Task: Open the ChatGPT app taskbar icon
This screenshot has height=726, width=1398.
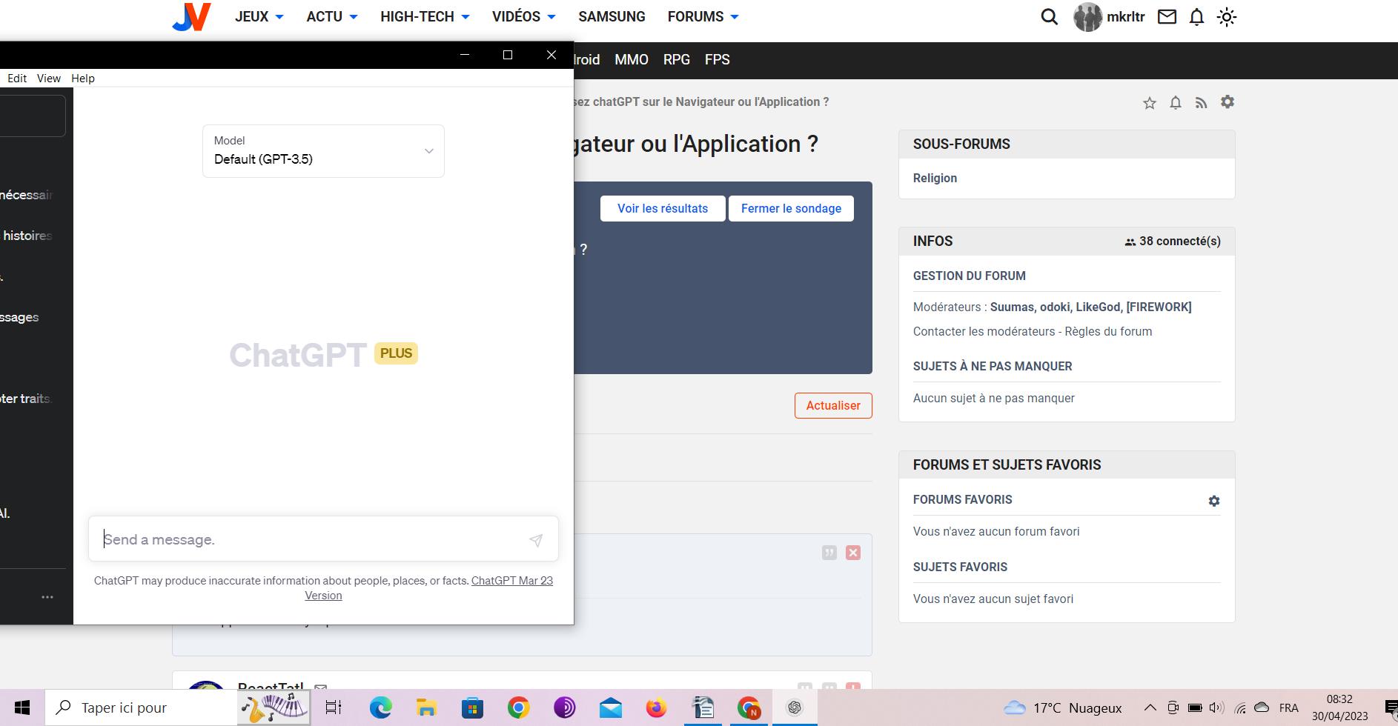Action: point(795,707)
